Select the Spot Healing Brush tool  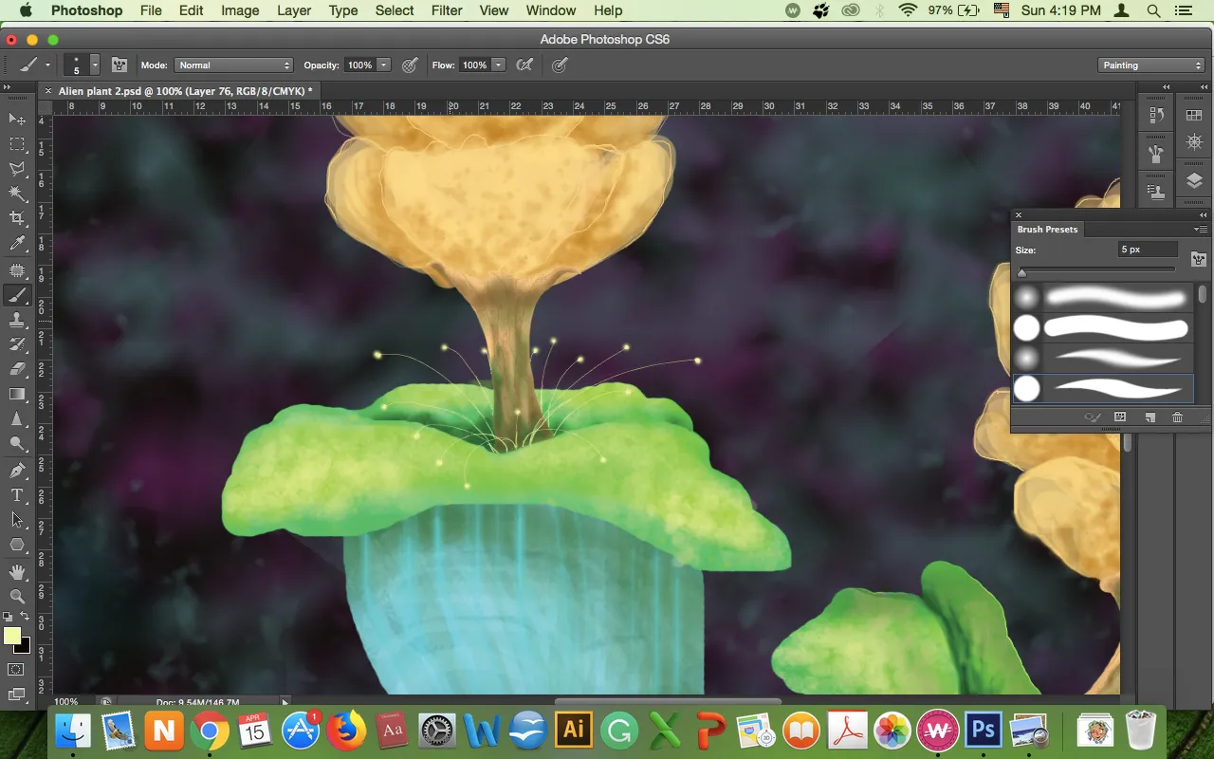point(17,269)
